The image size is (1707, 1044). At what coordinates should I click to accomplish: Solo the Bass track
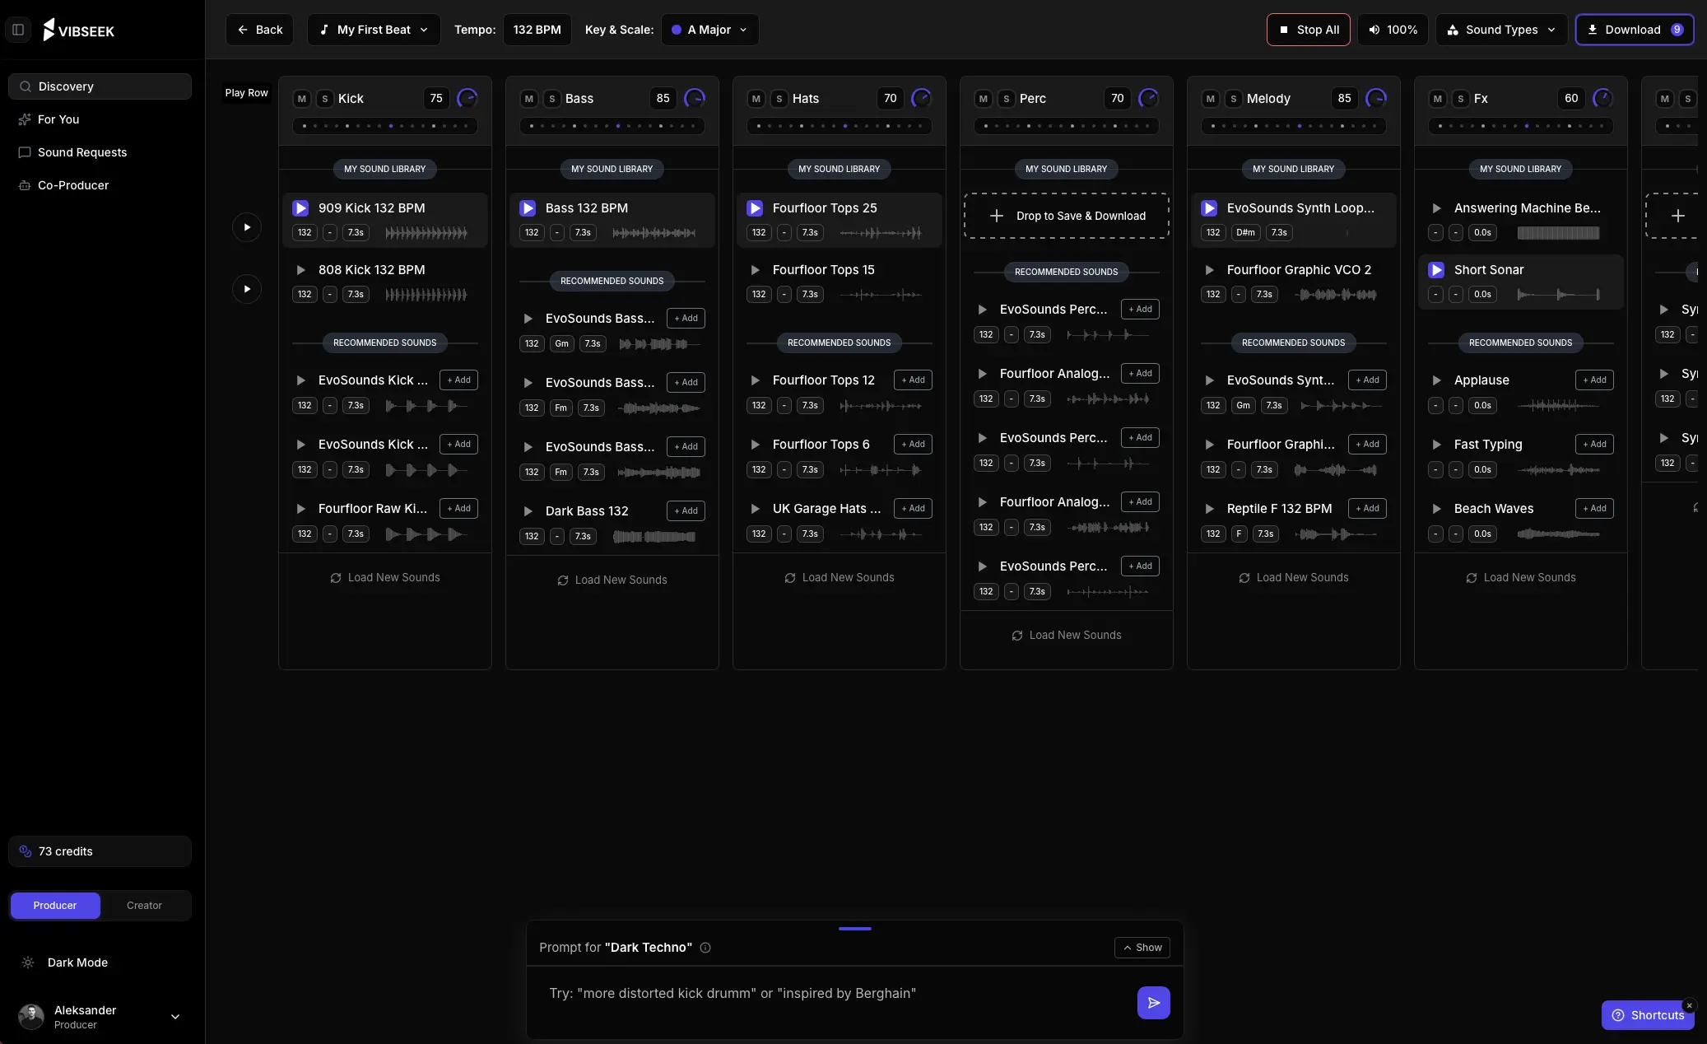551,98
